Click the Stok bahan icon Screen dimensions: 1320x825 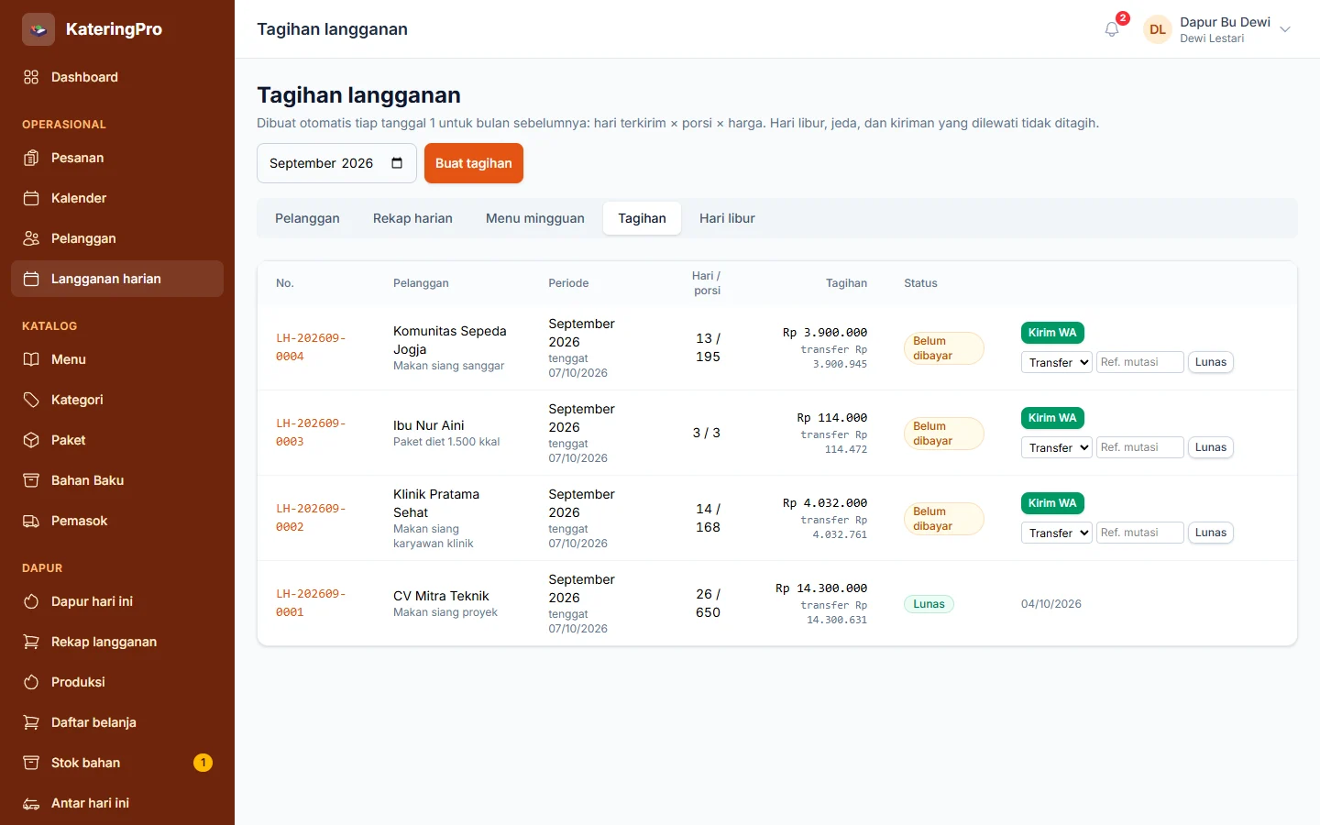(x=31, y=763)
